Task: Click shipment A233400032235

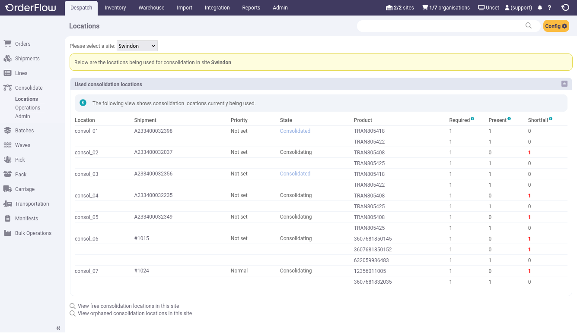Action: pyautogui.click(x=153, y=195)
